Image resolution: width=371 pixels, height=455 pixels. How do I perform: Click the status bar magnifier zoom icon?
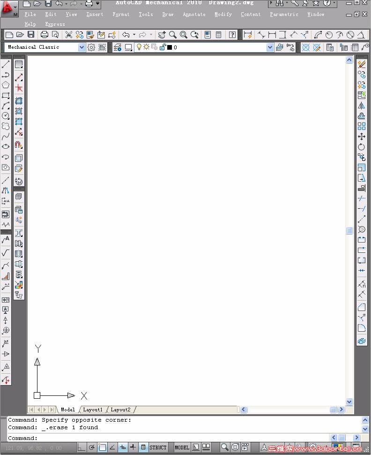coord(225,447)
